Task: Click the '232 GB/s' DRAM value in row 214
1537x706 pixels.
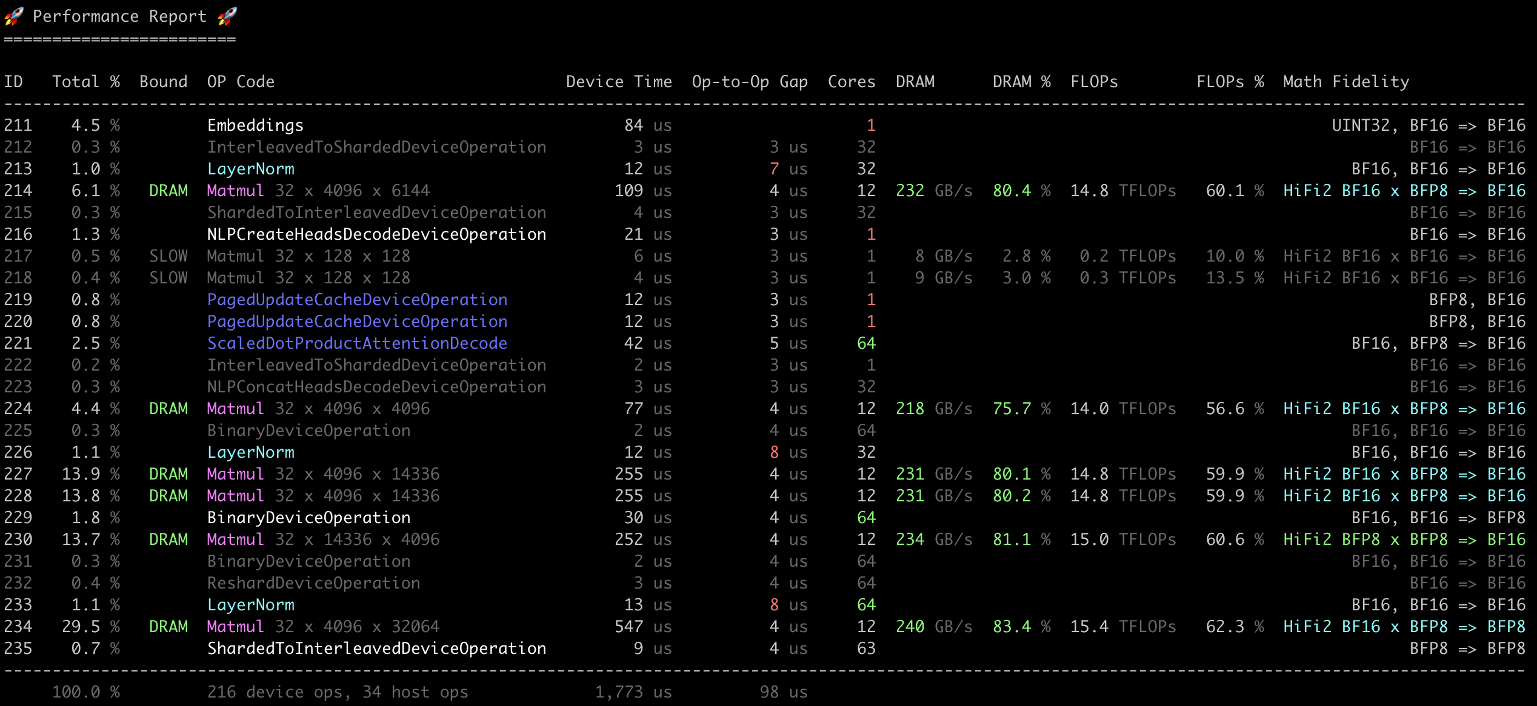Action: tap(934, 191)
